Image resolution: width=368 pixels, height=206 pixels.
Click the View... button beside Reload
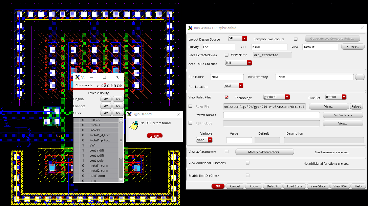pos(329,106)
